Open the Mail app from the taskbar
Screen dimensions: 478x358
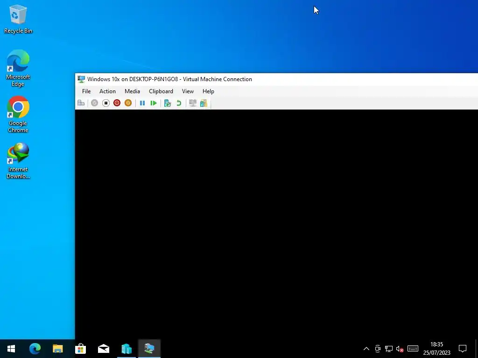103,349
